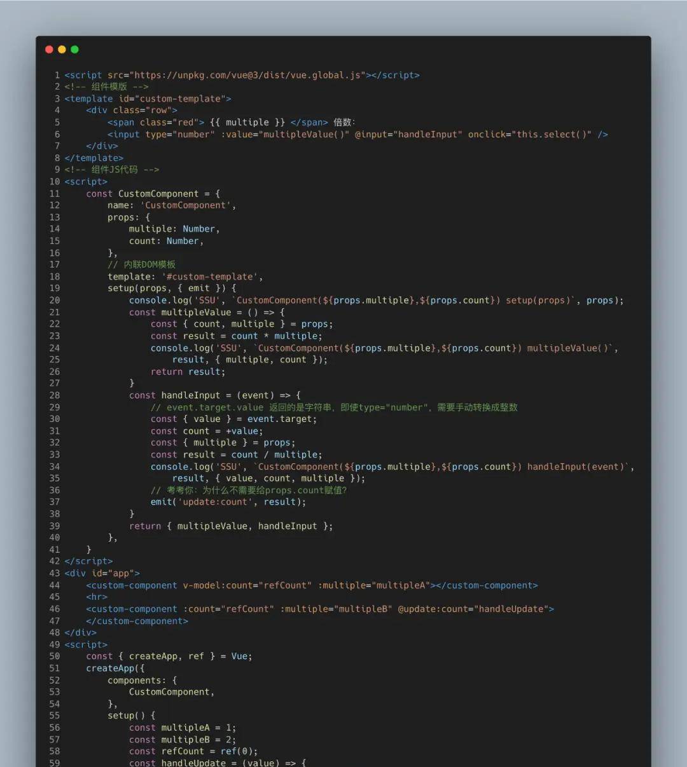Click the @input="handleInput" attribute
The width and height of the screenshot is (687, 767).
pos(408,134)
